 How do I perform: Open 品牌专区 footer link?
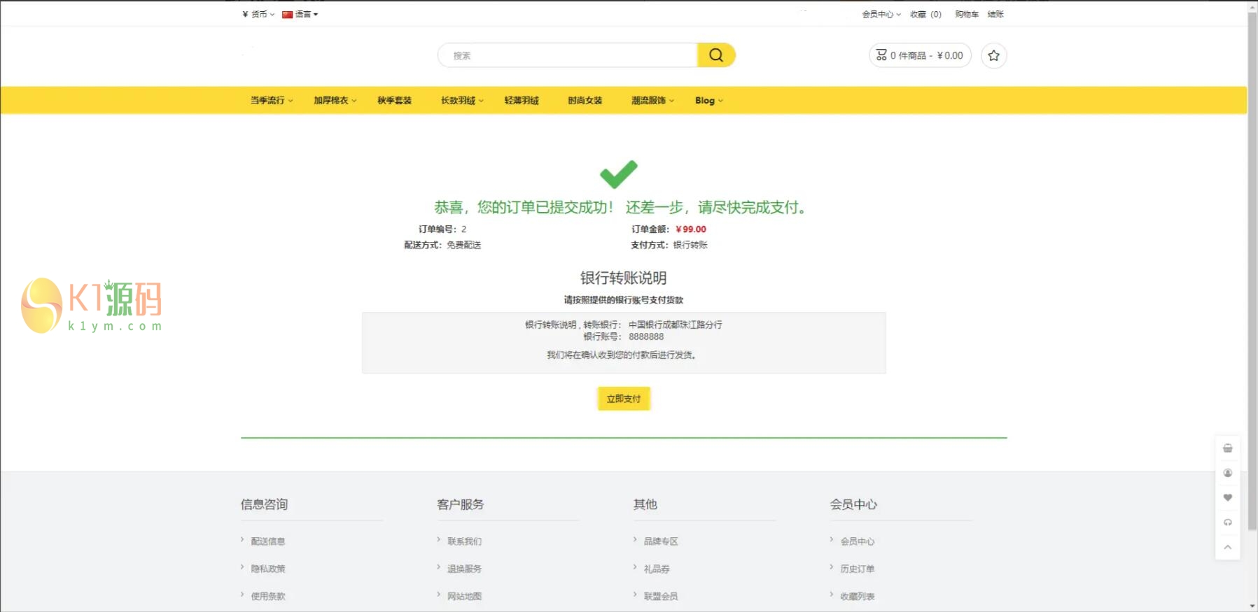tap(661, 541)
